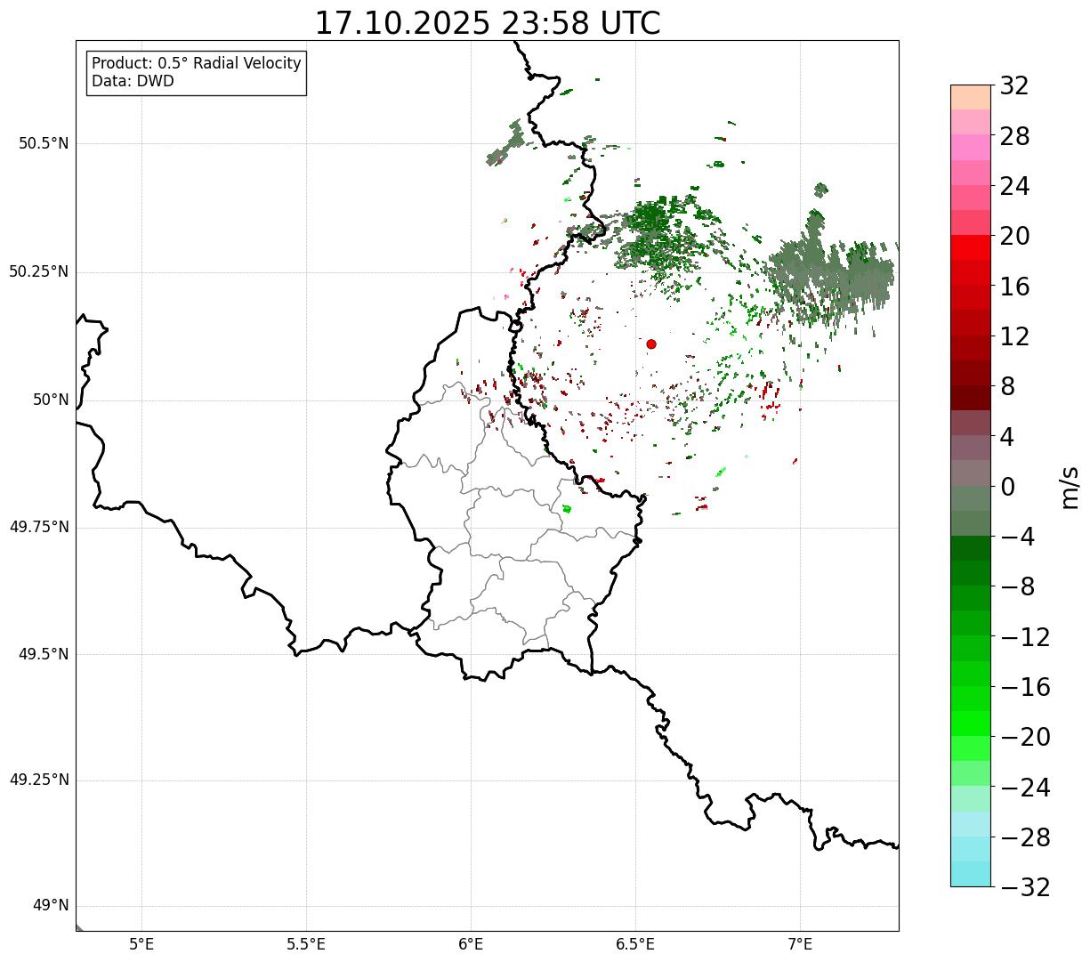Viewport: 1090px width, 962px height.
Task: Click the "m/s" colorbar unit label
Action: 1070,487
